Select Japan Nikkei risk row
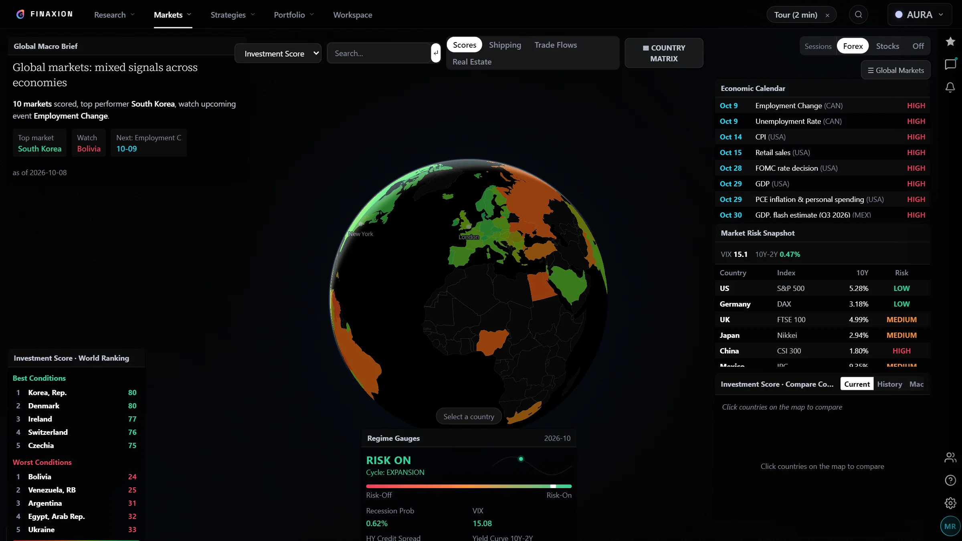This screenshot has height=541, width=962. [823, 335]
